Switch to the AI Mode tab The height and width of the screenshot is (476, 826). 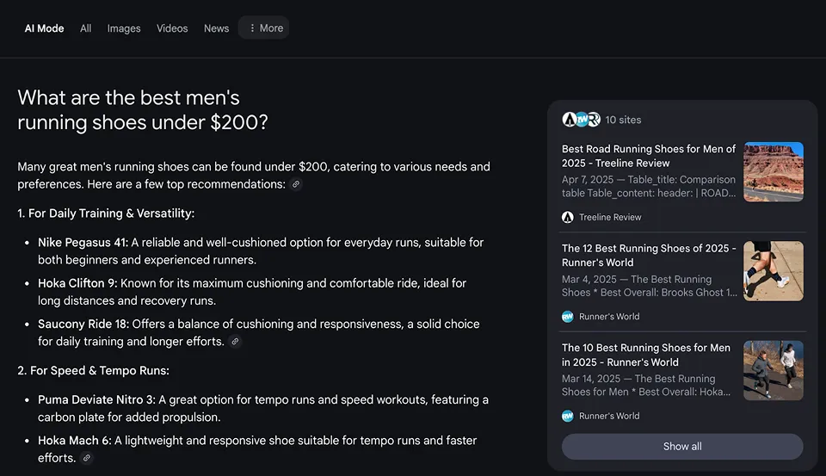(44, 28)
